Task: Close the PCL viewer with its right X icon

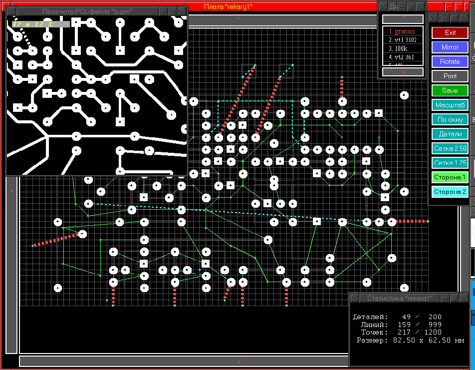Action: pos(182,11)
